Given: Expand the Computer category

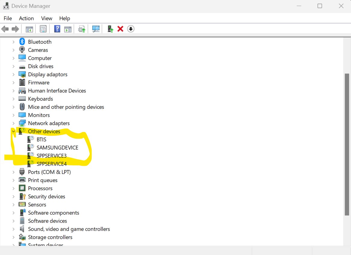Looking at the screenshot, I should click(x=14, y=58).
